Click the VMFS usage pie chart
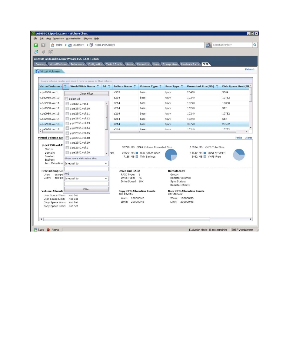This screenshot has width=289, height=347. 239,155
